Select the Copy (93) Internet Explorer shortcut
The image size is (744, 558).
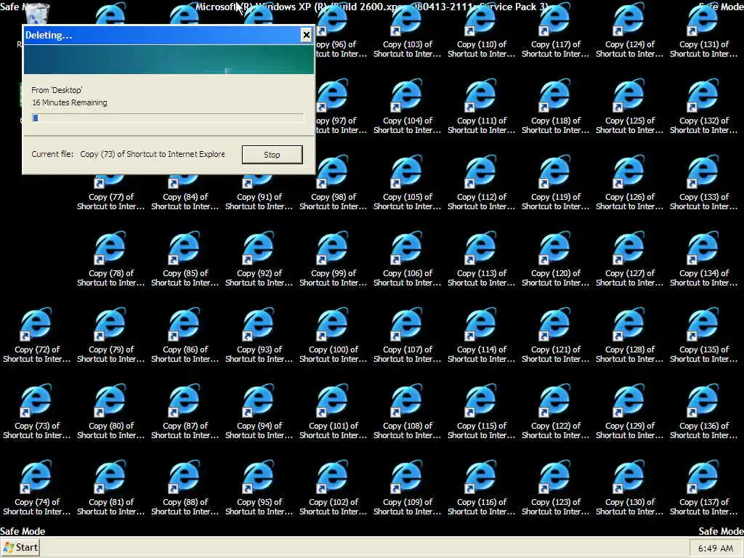(x=259, y=336)
